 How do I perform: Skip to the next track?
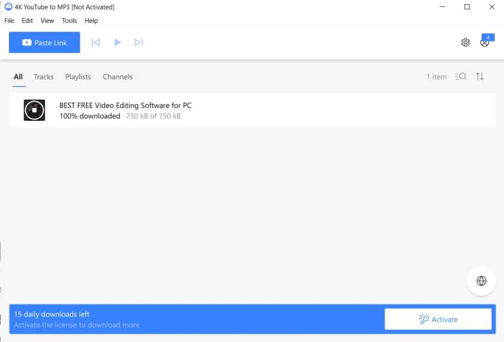pos(138,42)
